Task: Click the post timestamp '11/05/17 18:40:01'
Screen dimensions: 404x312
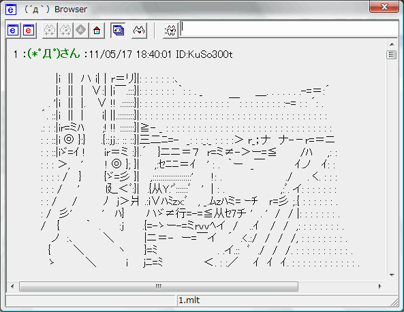Action: pos(130,54)
